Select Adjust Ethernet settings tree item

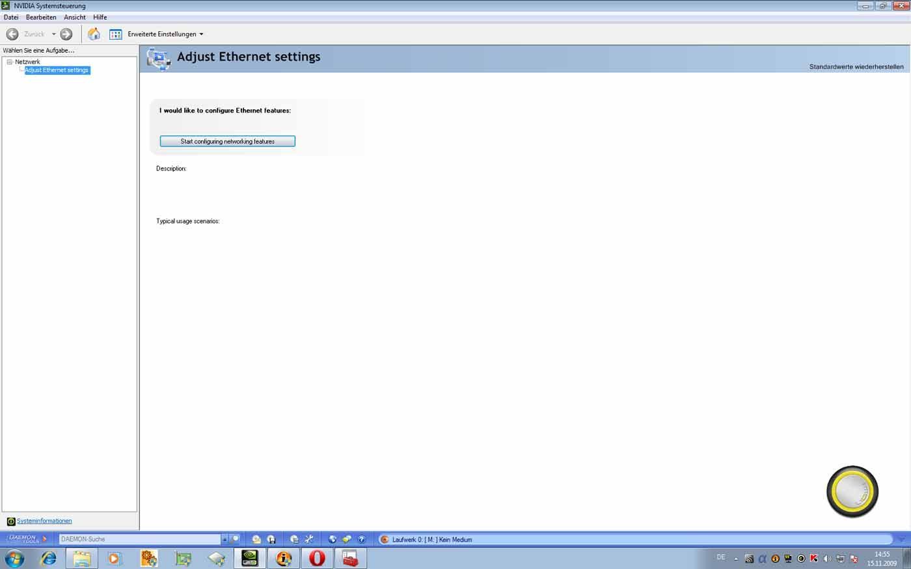tap(57, 70)
